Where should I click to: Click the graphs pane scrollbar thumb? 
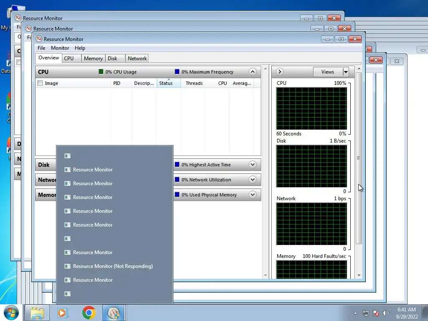(359, 158)
